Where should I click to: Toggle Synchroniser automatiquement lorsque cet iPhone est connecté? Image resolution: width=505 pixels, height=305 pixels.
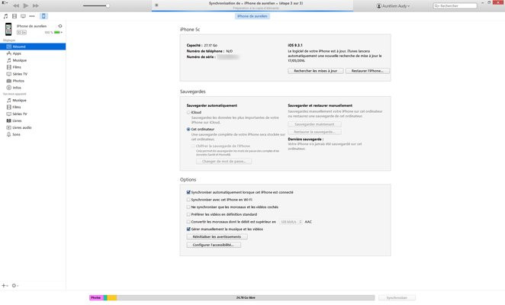pos(188,192)
